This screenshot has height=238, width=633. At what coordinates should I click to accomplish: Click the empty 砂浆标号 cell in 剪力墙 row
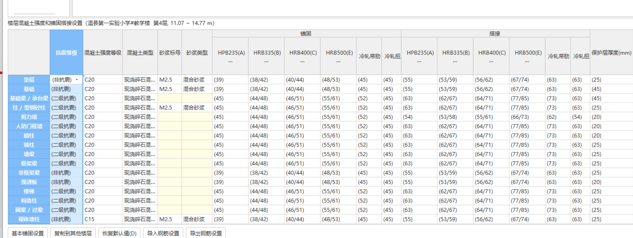click(170, 117)
